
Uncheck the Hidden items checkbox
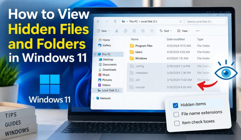point(175,105)
